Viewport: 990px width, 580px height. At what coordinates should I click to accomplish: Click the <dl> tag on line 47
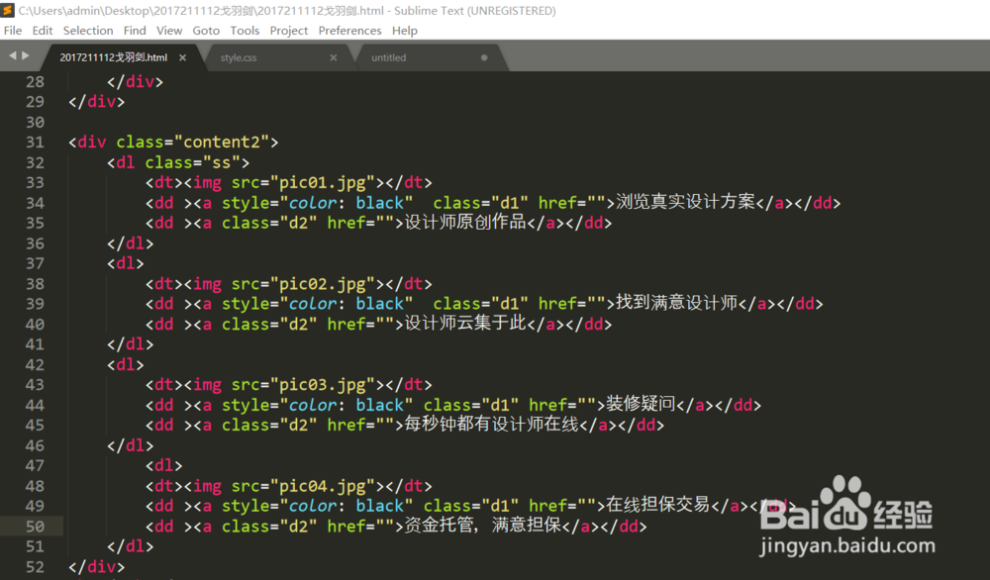click(x=163, y=465)
